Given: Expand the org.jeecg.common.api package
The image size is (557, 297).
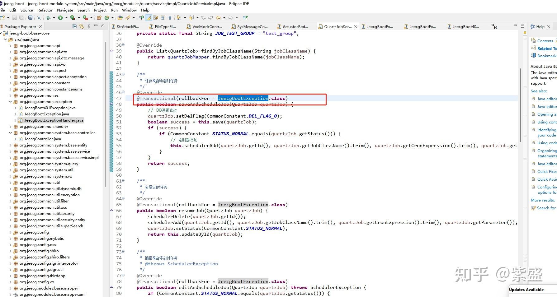Looking at the screenshot, I should tap(10, 46).
